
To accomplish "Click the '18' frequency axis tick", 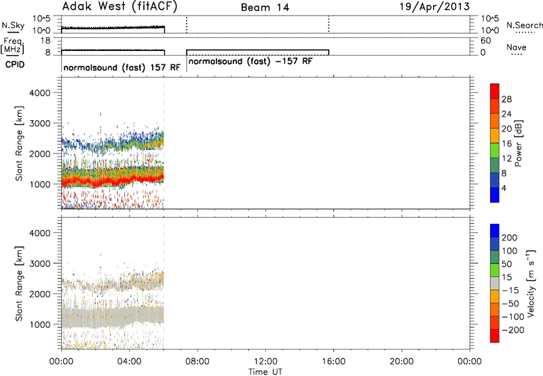I will tap(45, 41).
